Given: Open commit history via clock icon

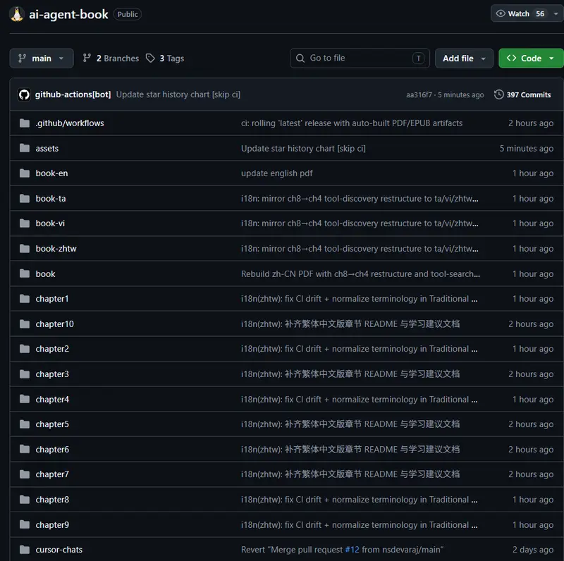Looking at the screenshot, I should tap(498, 94).
